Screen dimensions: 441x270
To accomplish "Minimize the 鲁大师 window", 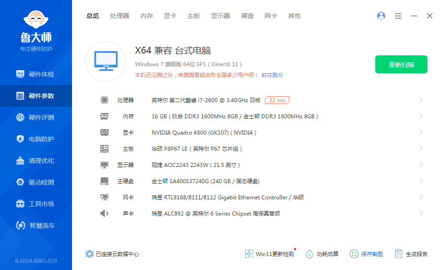I will [414, 16].
